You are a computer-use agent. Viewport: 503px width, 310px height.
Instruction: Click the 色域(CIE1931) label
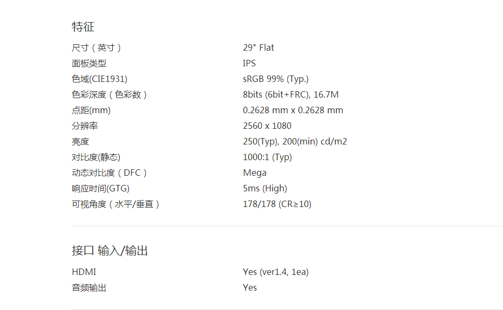[100, 79]
